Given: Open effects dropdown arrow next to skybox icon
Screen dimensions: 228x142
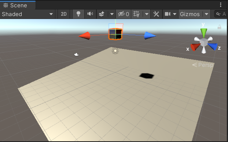Looking at the screenshot, I should (x=112, y=14).
